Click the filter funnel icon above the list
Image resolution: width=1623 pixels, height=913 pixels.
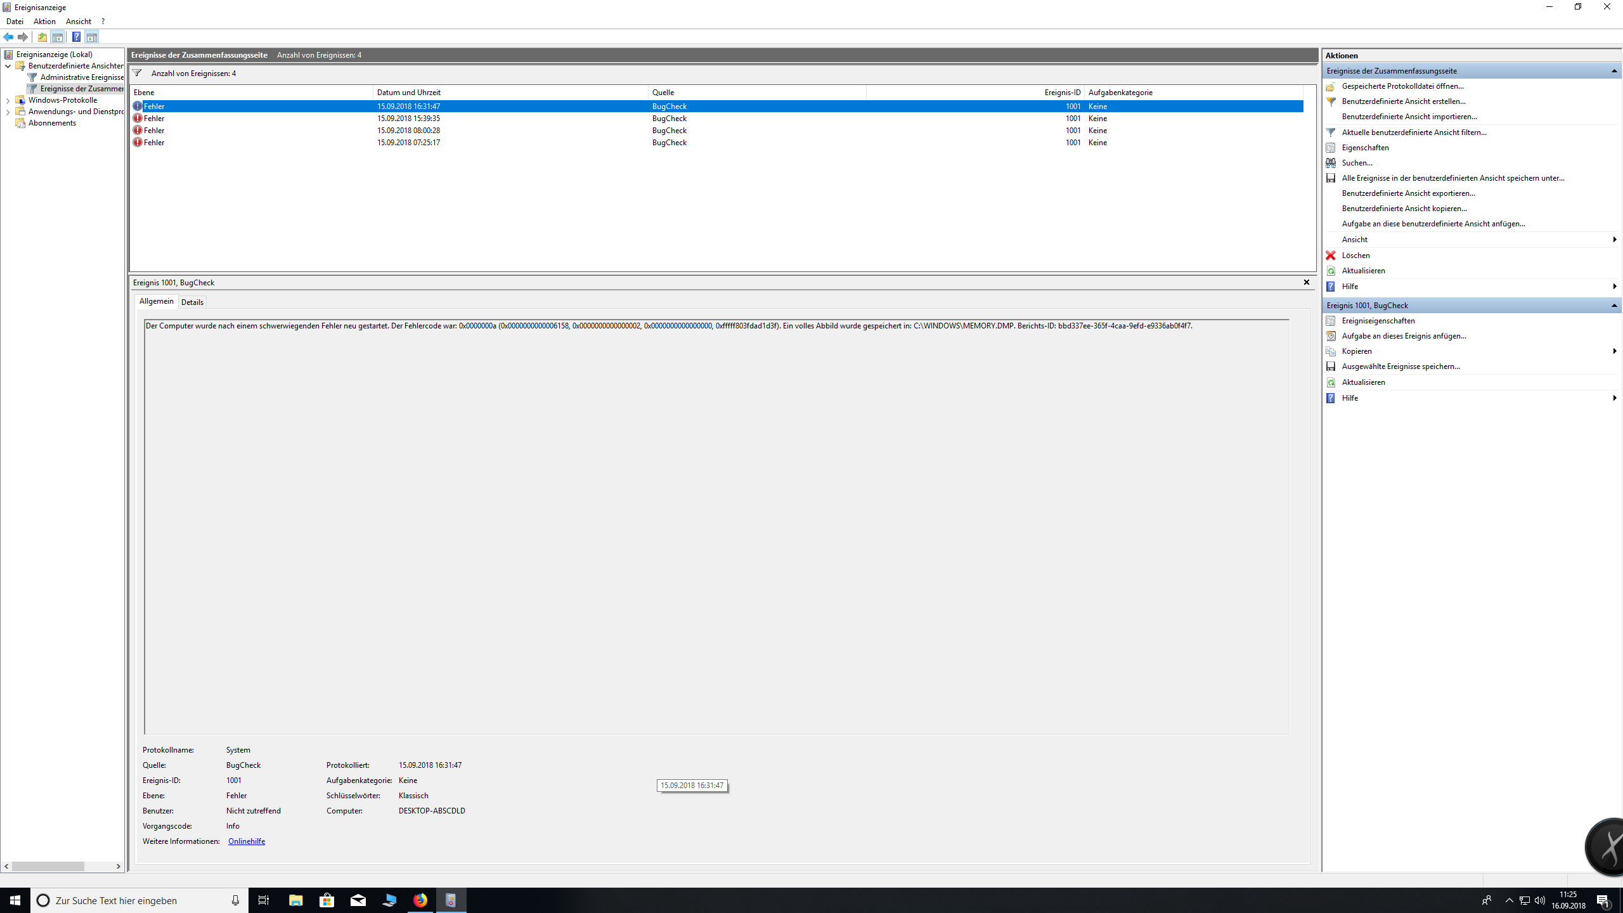pyautogui.click(x=137, y=74)
